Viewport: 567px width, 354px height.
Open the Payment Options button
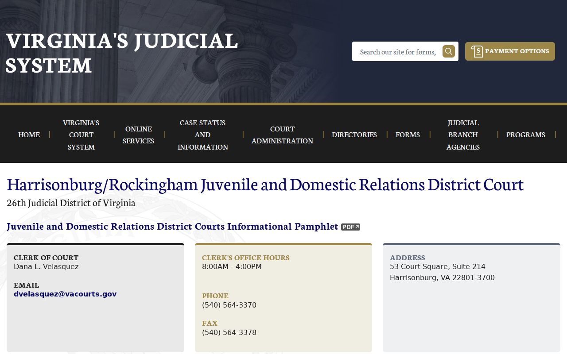coord(510,51)
